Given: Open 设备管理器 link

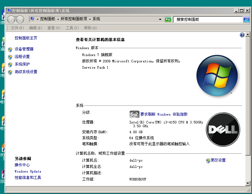Looking at the screenshot, I should pyautogui.click(x=24, y=49).
